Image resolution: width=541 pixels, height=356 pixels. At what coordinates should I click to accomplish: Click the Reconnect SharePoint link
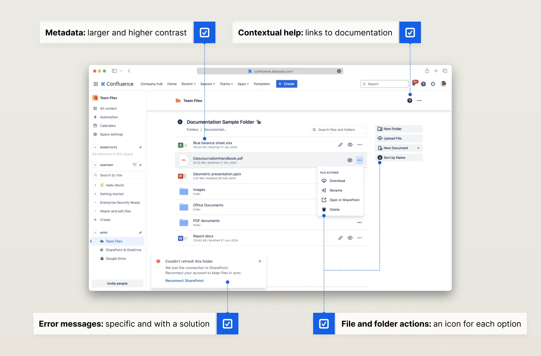click(185, 281)
